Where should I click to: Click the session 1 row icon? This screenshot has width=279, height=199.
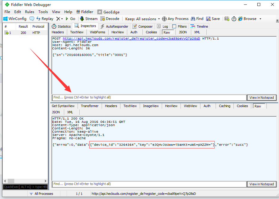click(7, 33)
